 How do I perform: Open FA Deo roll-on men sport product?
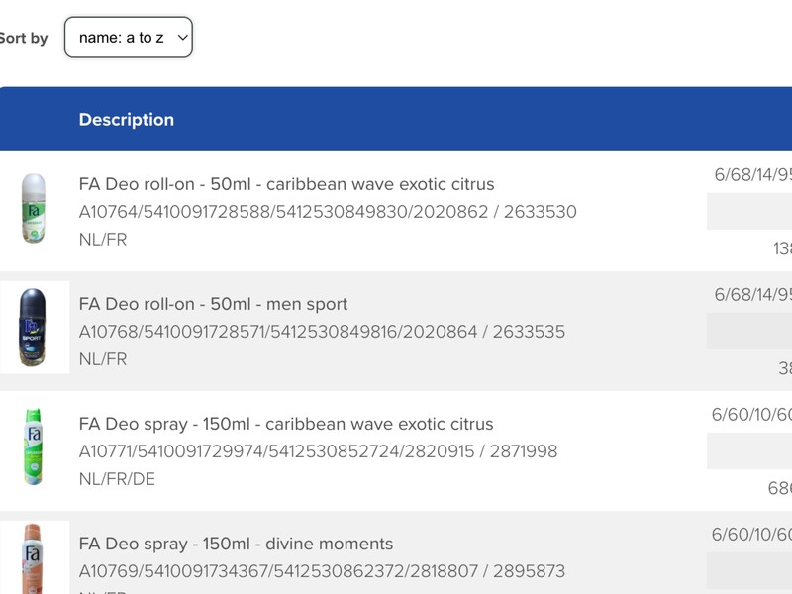coord(213,304)
